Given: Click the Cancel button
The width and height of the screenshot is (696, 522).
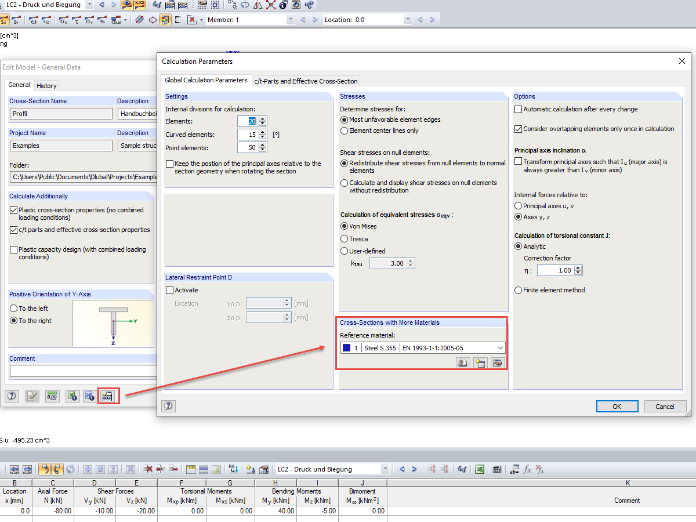Looking at the screenshot, I should point(665,407).
